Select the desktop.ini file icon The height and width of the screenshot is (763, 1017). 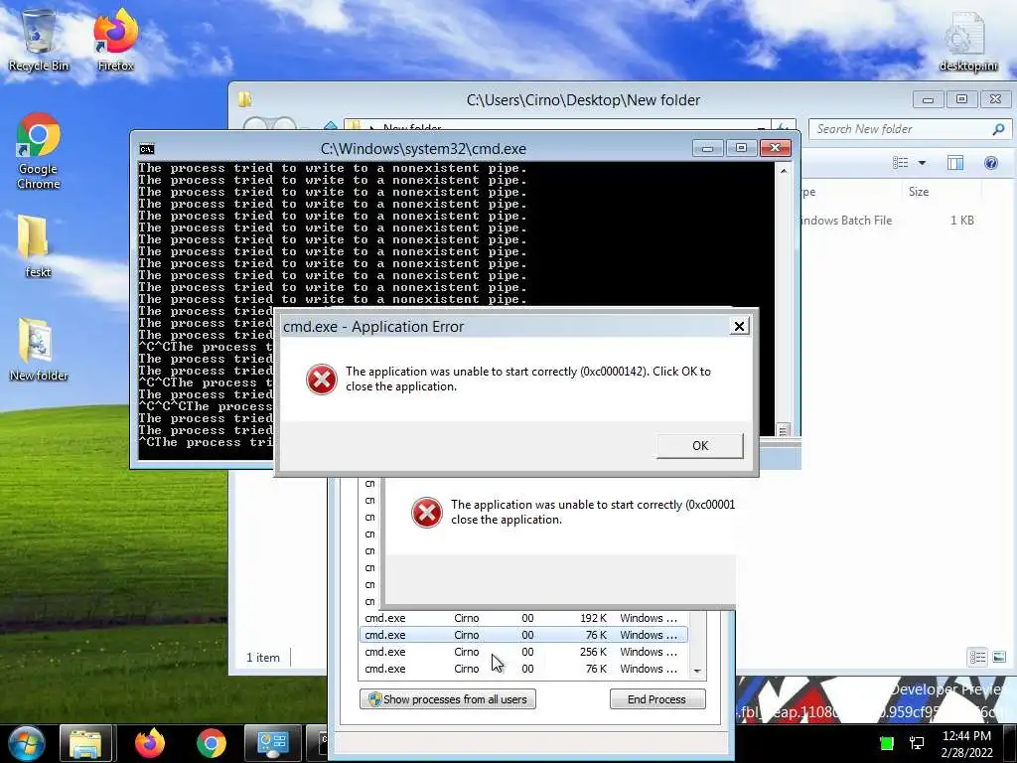point(967,40)
